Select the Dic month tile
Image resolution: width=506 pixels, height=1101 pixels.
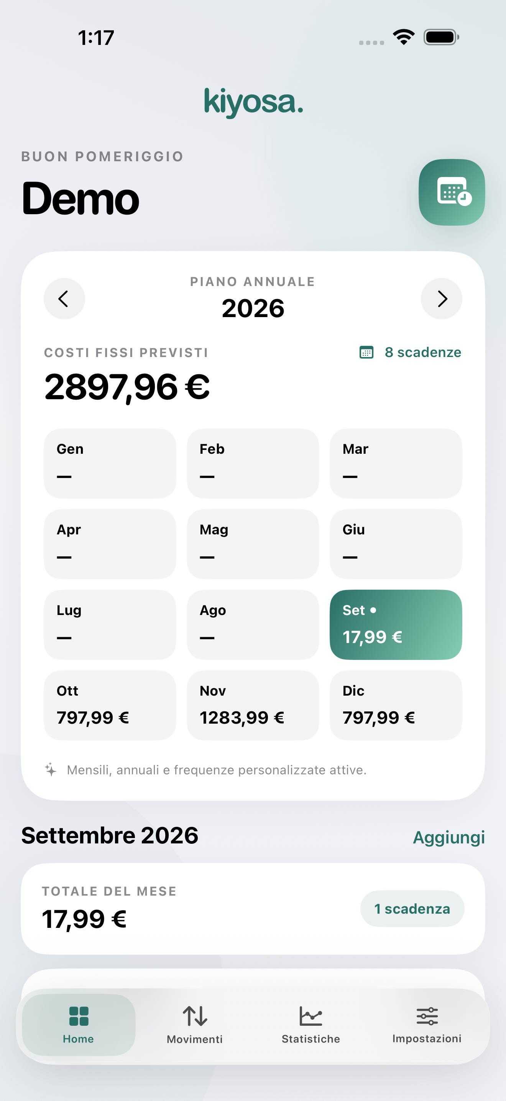[x=396, y=705]
